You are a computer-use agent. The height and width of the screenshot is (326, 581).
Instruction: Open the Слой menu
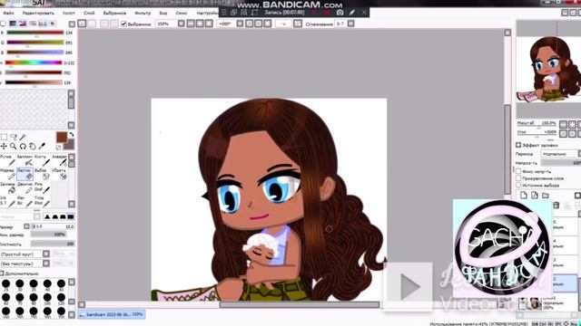point(89,13)
